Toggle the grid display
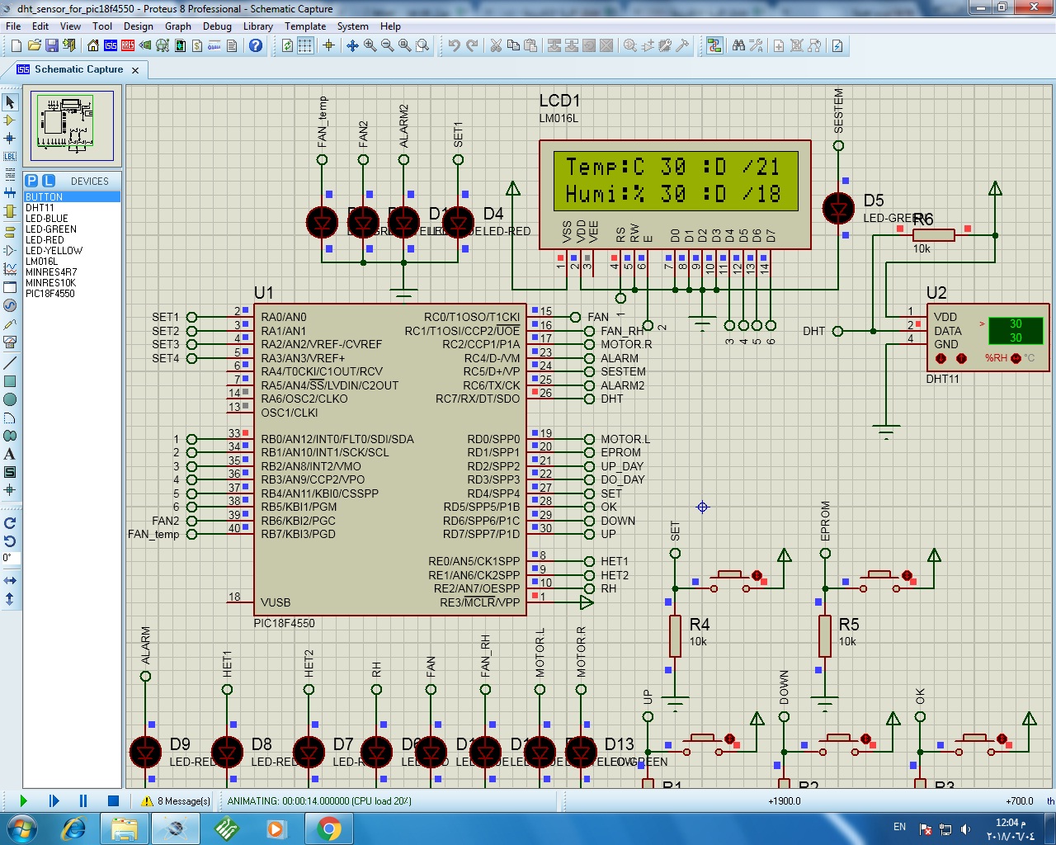1056x845 pixels. (x=305, y=46)
